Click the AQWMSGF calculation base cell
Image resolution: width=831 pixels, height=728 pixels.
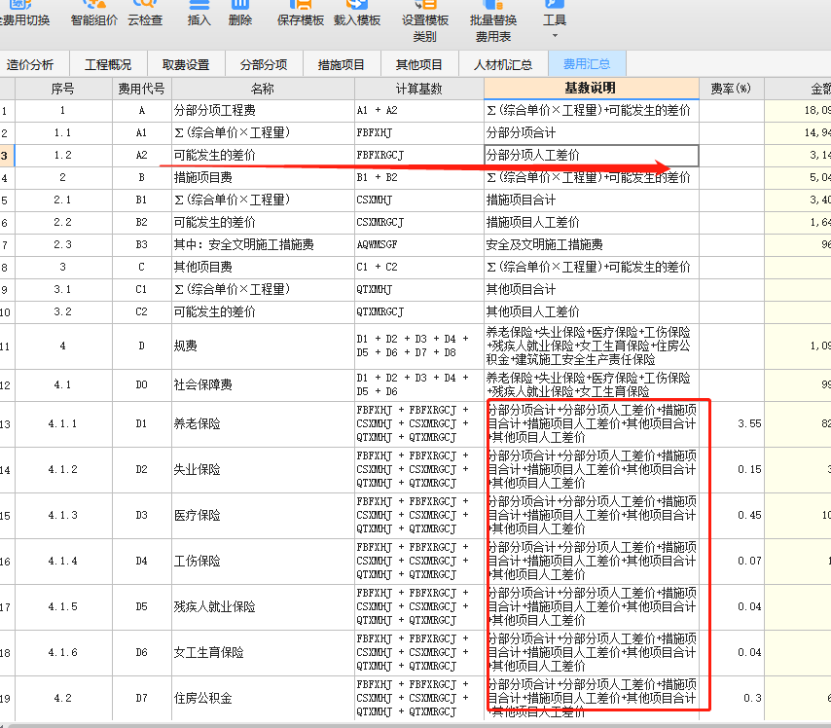419,244
